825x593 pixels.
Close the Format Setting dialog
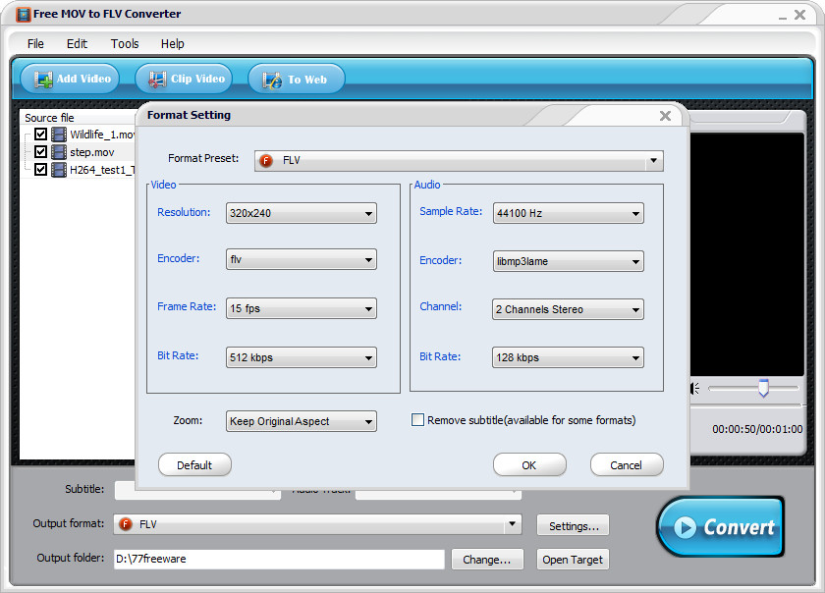click(x=665, y=116)
